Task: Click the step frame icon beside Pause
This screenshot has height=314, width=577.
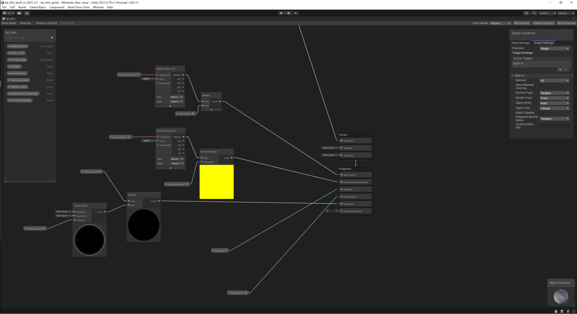Action: click(x=296, y=13)
